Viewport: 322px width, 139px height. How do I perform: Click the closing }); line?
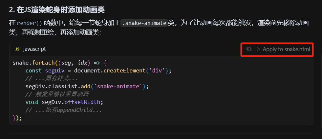click(17, 118)
